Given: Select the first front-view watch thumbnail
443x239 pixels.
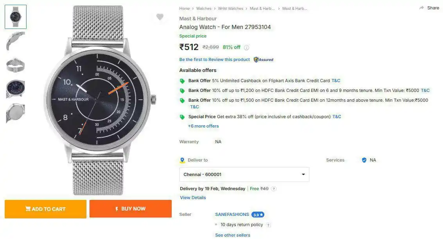Looking at the screenshot, I should 16,17.
